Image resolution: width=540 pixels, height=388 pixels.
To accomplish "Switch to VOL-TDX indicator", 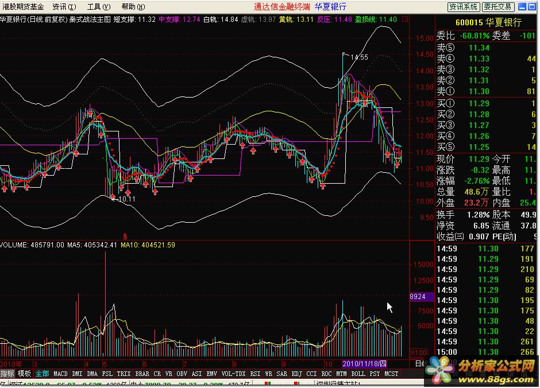I will (x=233, y=374).
